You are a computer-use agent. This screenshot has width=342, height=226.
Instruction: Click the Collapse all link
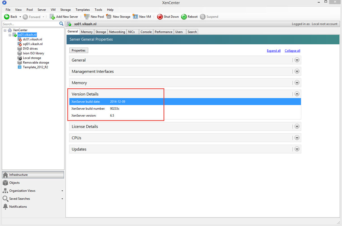click(292, 51)
